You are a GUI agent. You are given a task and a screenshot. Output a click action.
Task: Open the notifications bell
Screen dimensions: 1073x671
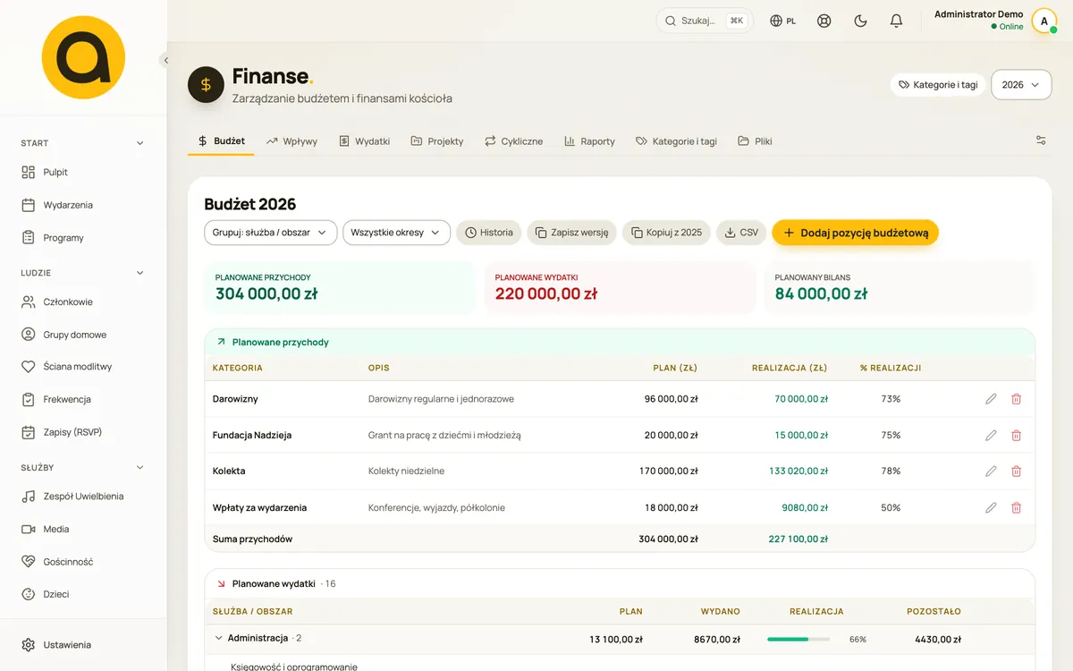click(896, 21)
